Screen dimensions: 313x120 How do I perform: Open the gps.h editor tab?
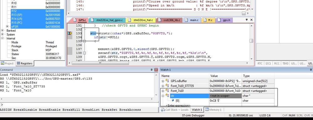click(224, 20)
